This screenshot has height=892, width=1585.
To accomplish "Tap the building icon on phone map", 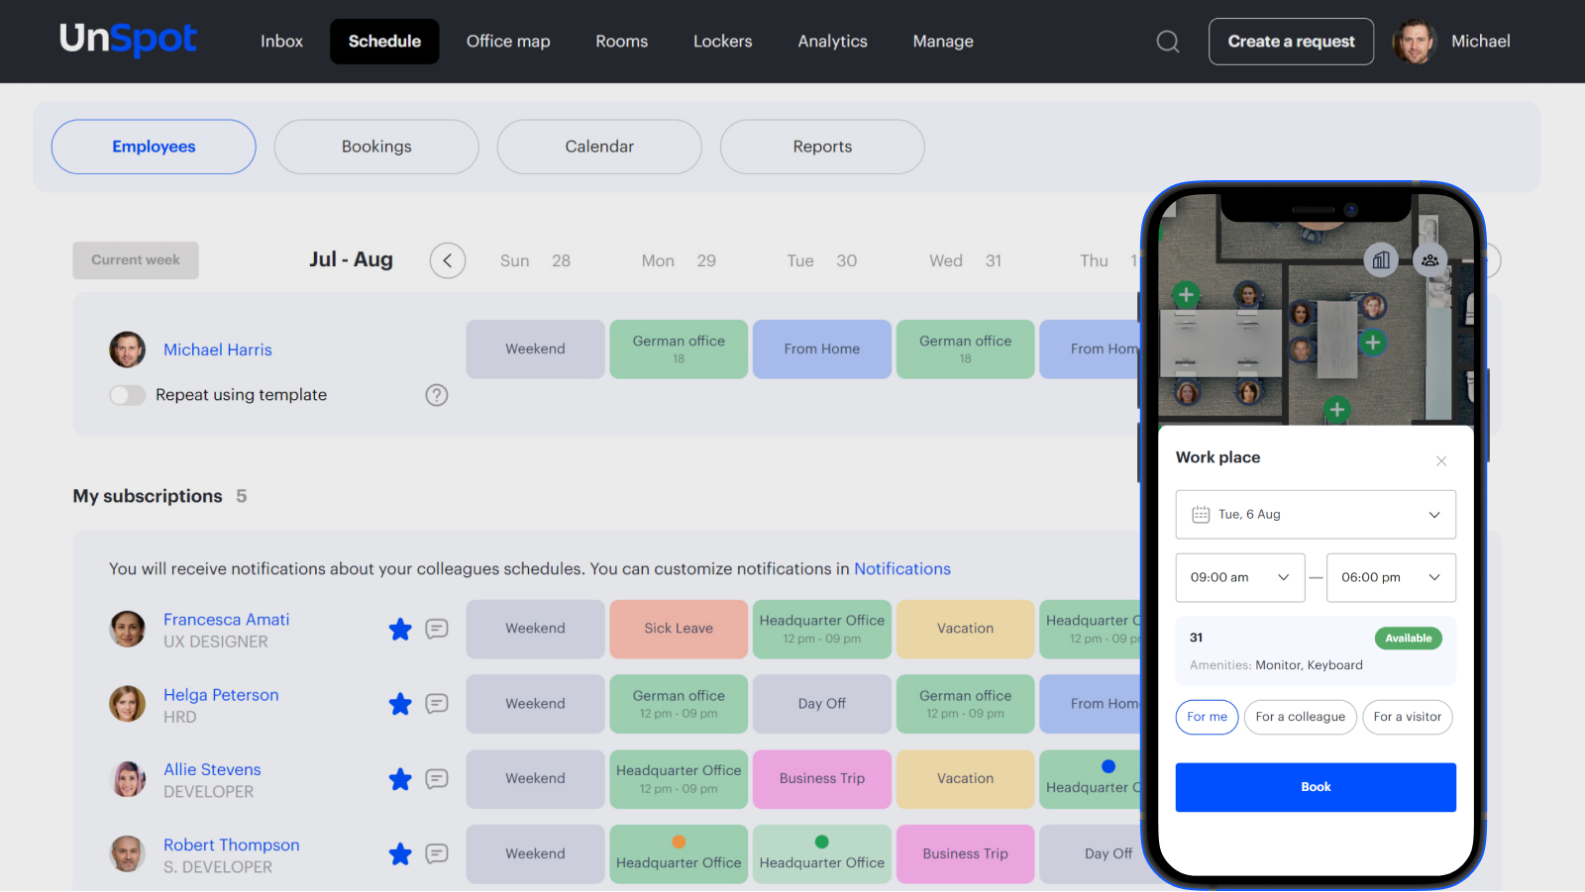I will pos(1381,260).
